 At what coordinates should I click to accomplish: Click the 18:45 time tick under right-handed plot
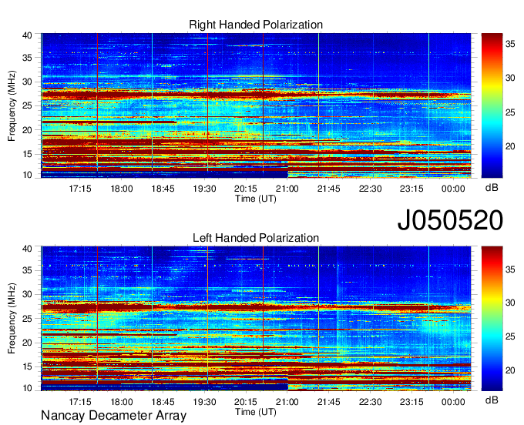[x=163, y=189]
